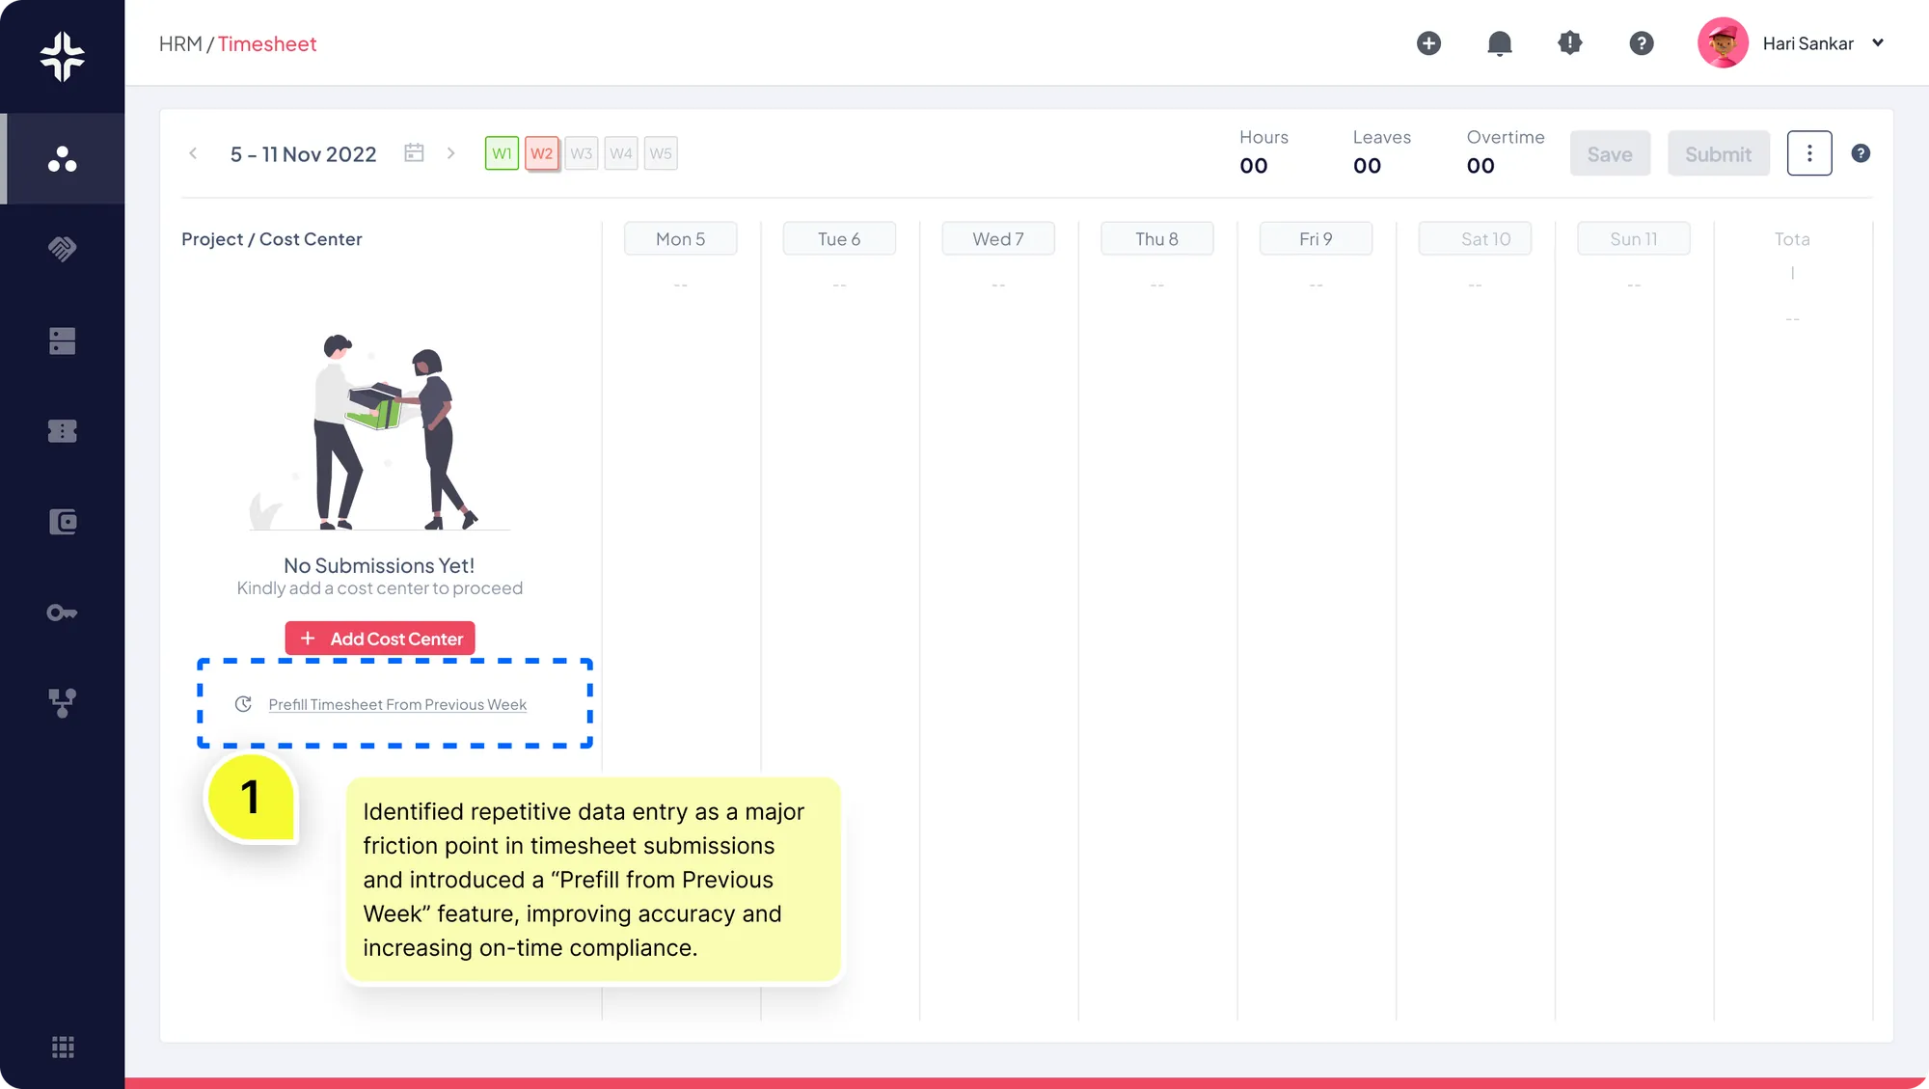Go to previous week arrow
Image resolution: width=1929 pixels, height=1089 pixels.
193,153
